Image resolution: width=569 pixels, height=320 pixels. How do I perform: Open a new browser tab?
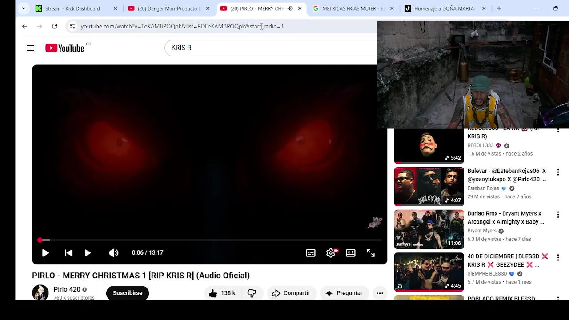499,8
